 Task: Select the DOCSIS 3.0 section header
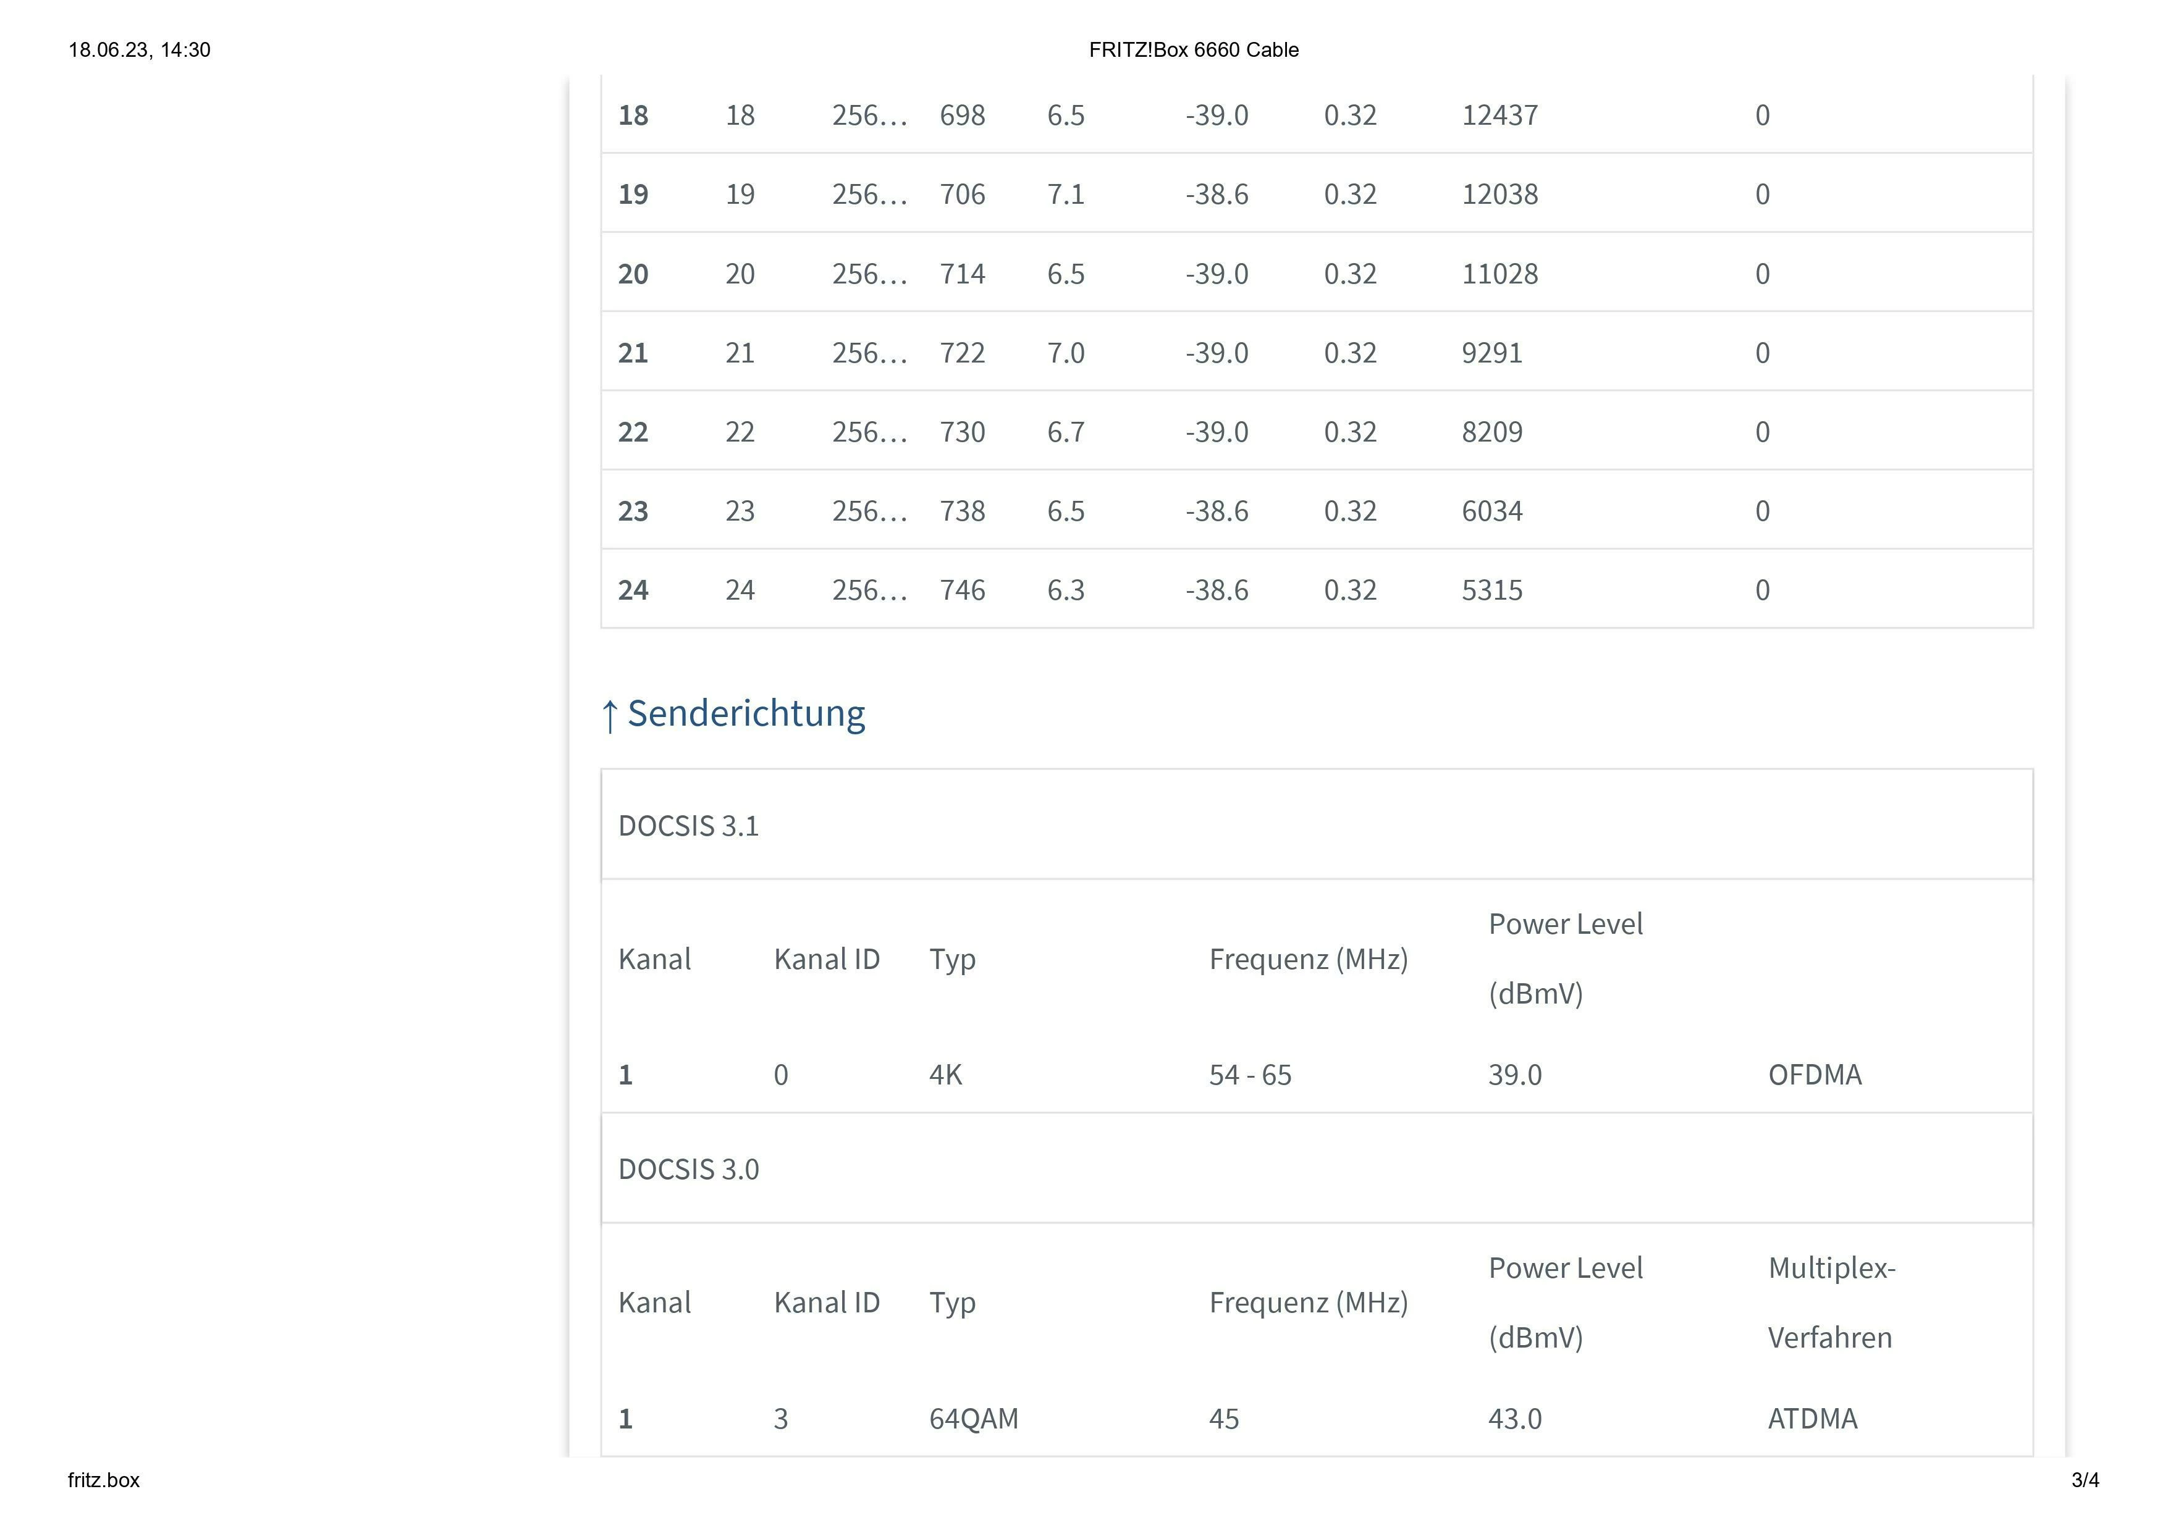(x=688, y=1170)
